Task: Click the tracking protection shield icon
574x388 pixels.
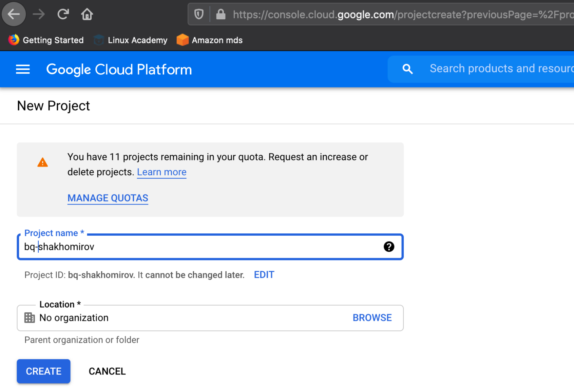Action: tap(199, 14)
